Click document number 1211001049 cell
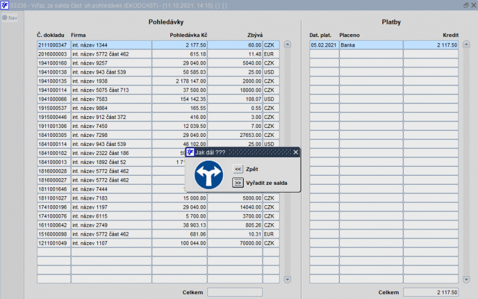This screenshot has height=299, width=478. click(x=53, y=243)
